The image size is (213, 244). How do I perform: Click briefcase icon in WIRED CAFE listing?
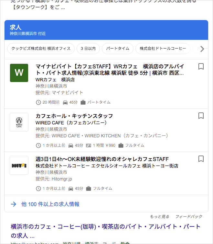click(121, 145)
